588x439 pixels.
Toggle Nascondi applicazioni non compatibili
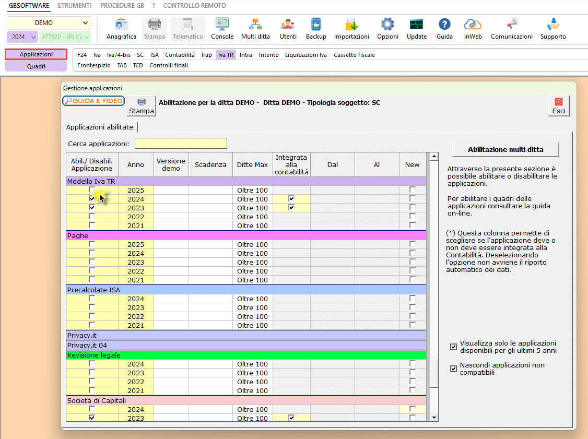(453, 369)
